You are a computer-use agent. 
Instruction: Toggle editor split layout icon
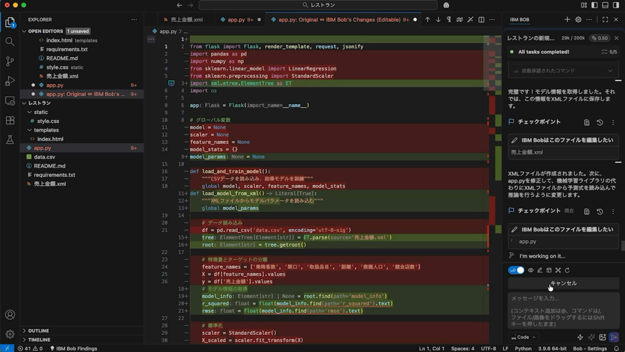pos(481,20)
